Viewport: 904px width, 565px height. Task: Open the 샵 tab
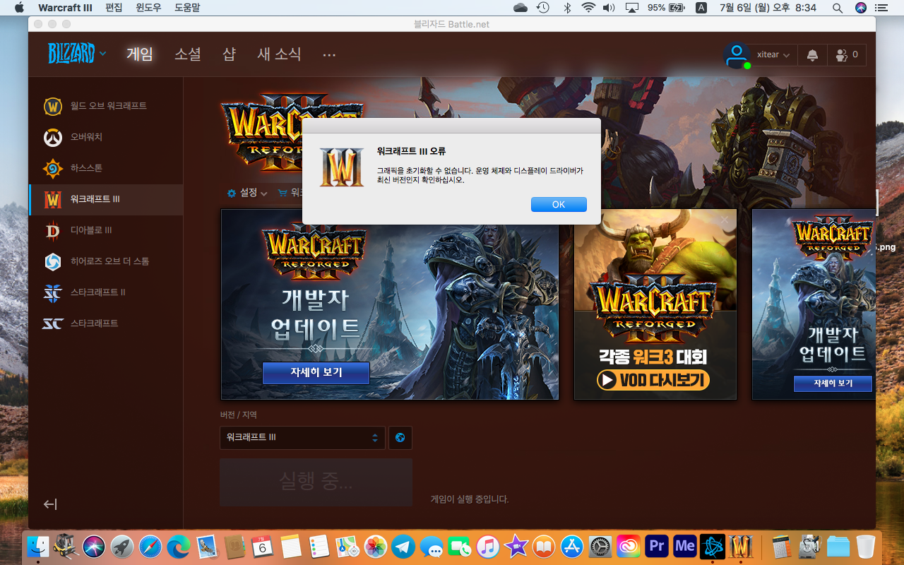pyautogui.click(x=229, y=54)
